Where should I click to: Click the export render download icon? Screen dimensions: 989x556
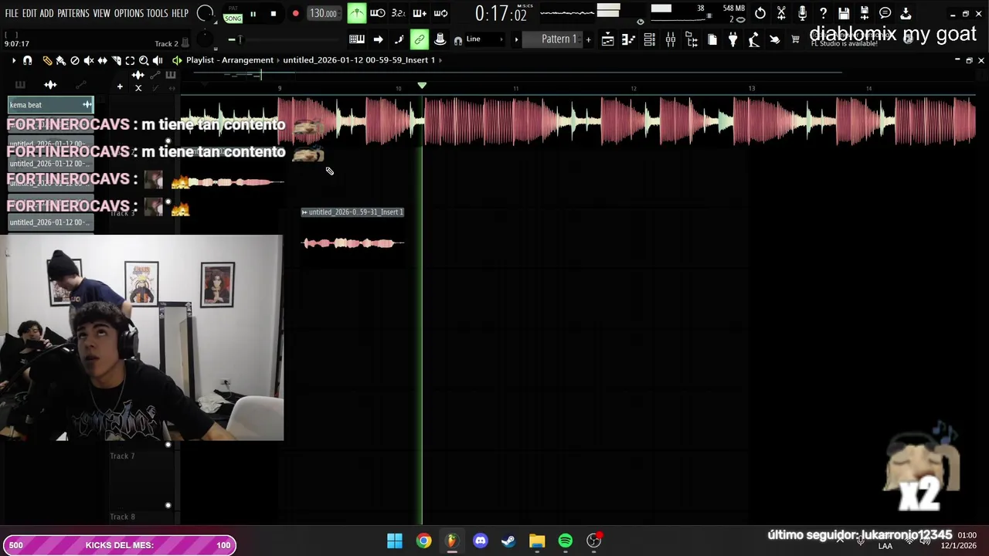click(x=906, y=13)
